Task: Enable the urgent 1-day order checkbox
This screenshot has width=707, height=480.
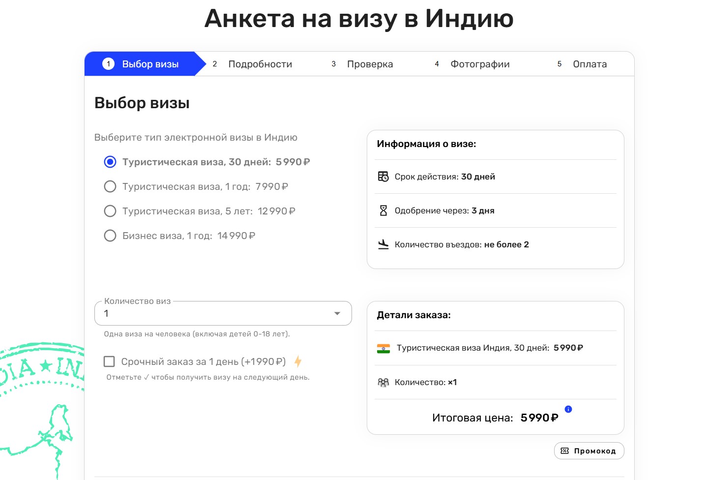Action: [109, 361]
